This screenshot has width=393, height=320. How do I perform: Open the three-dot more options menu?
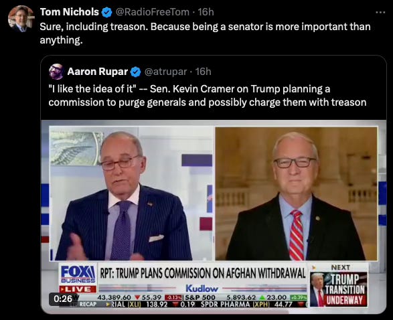(x=380, y=12)
